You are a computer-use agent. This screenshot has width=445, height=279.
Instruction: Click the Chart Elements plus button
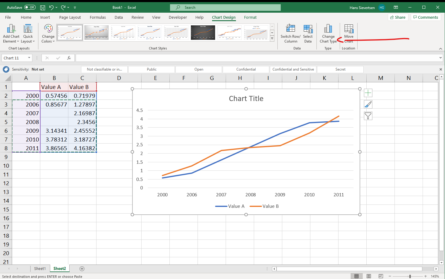368,93
